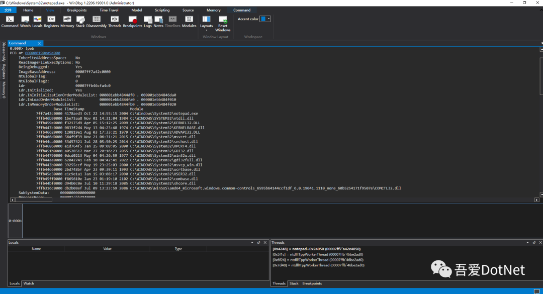Click the down arrow of Command output scrollbar

click(x=541, y=194)
